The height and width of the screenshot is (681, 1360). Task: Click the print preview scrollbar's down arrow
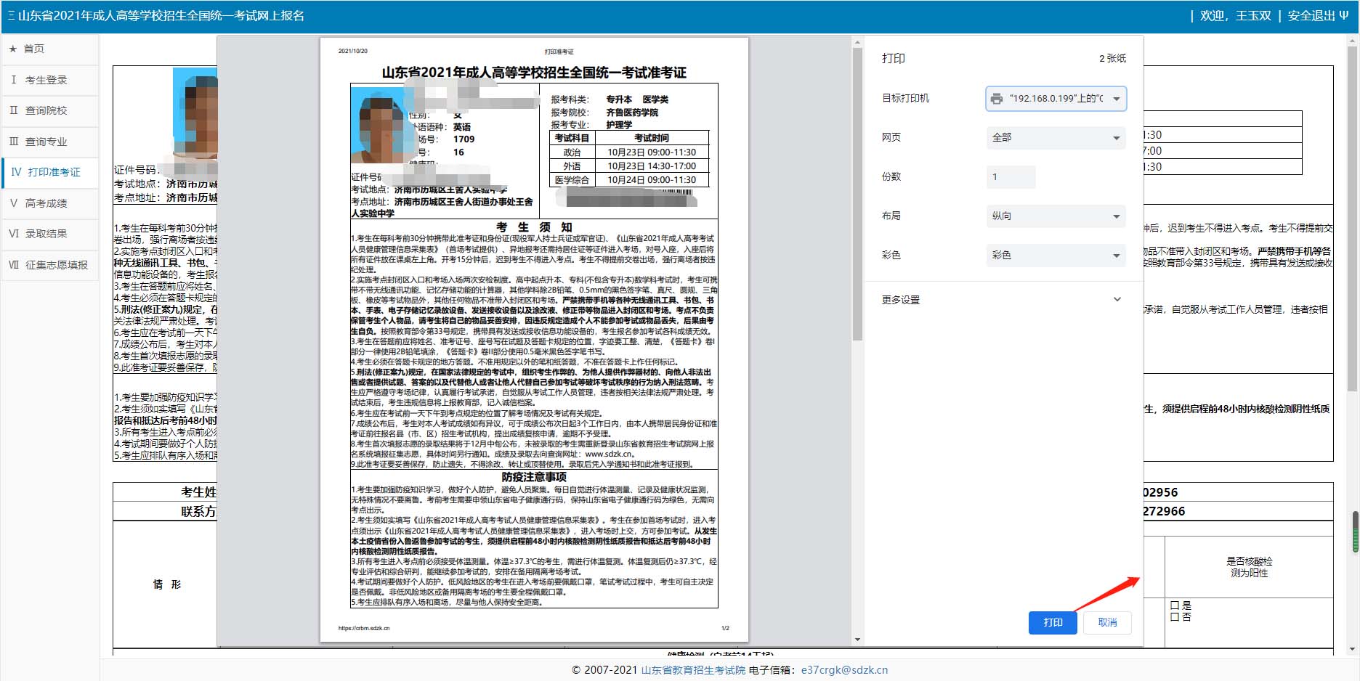(x=857, y=640)
